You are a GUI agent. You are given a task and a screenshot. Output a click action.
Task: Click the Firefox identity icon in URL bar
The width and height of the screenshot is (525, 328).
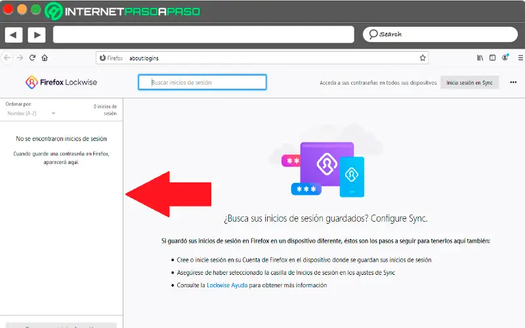(x=103, y=58)
